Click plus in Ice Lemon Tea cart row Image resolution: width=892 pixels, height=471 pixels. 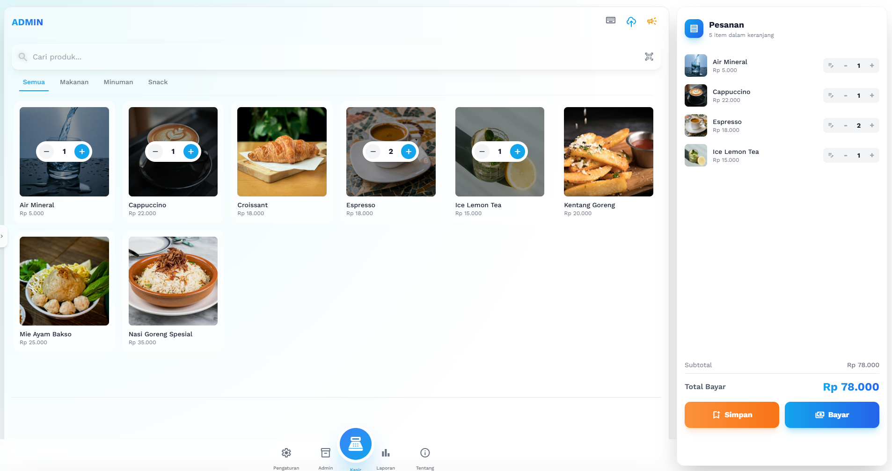pyautogui.click(x=872, y=155)
